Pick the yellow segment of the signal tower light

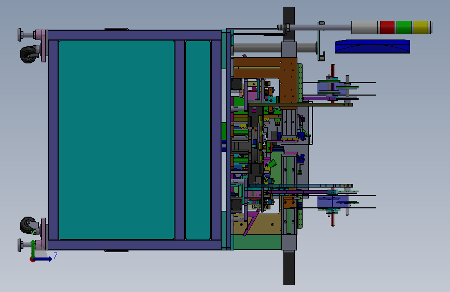click(421, 28)
